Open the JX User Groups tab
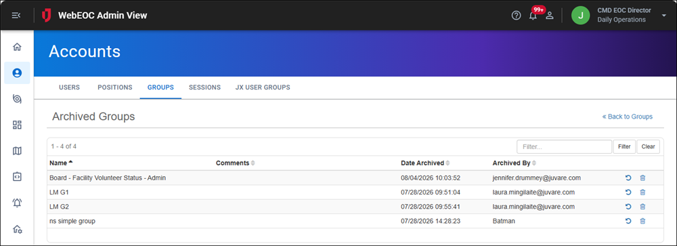Image resolution: width=677 pixels, height=246 pixels. coord(263,87)
